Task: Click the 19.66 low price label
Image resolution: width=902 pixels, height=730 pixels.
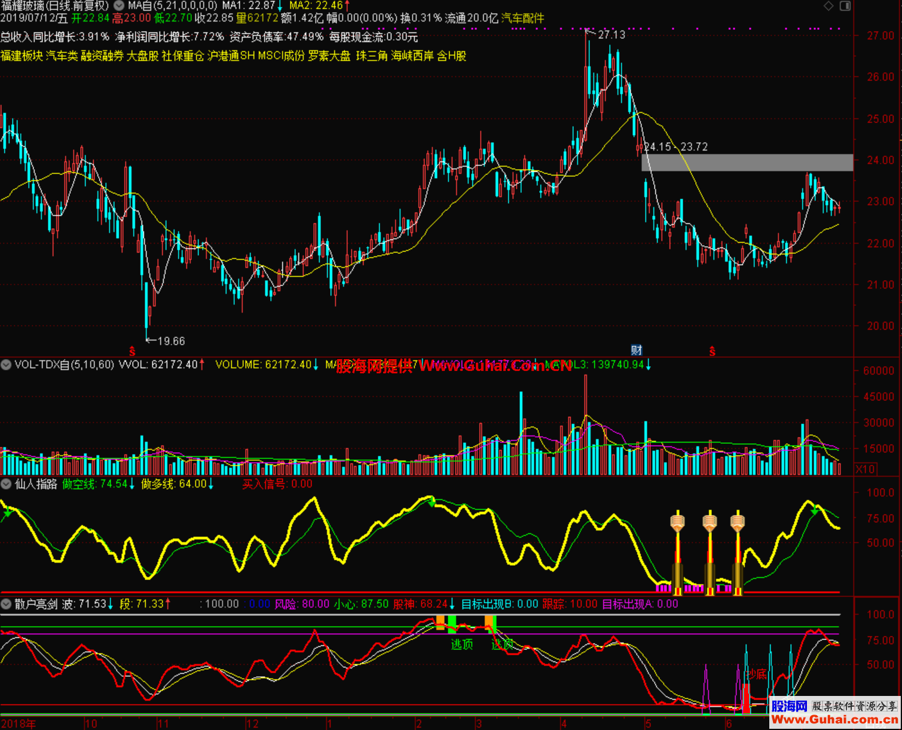Action: (171, 341)
